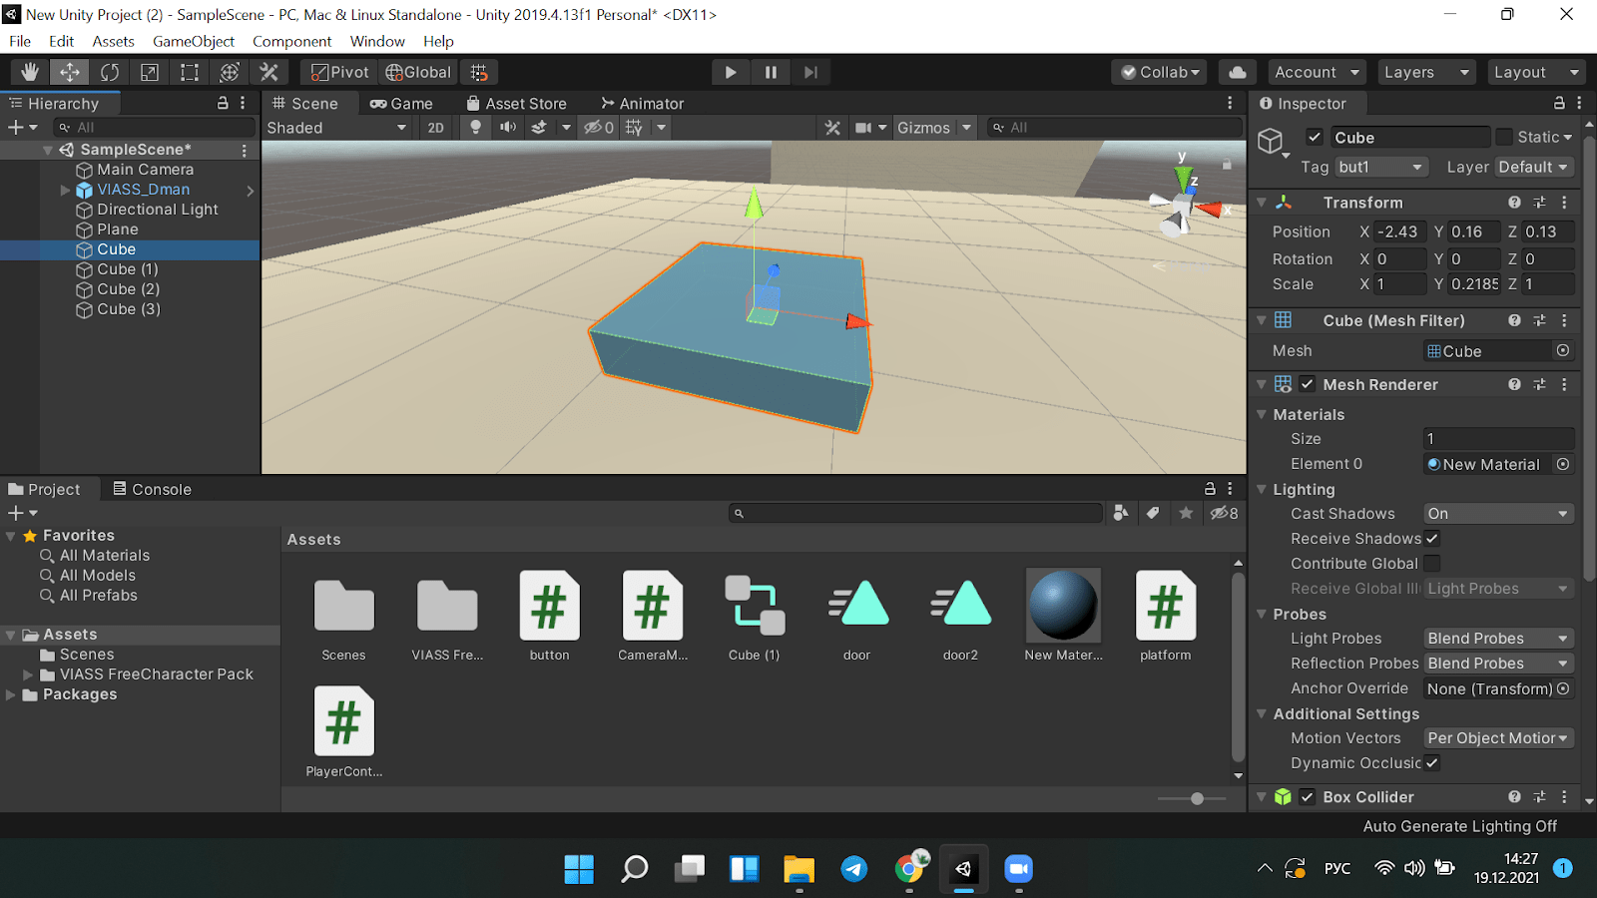This screenshot has height=898, width=1597.
Task: Toggle scene lighting bulb icon
Action: 476,128
